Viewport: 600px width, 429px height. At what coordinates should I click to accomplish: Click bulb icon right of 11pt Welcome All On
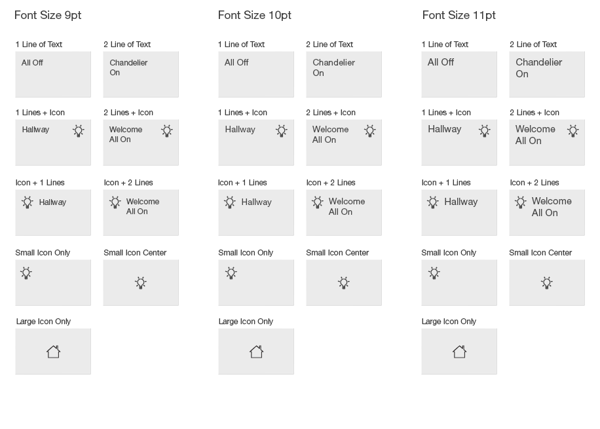click(573, 131)
